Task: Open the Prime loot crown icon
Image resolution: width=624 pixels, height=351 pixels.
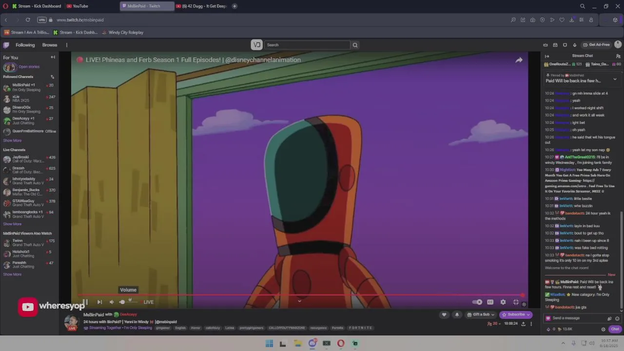Action: coord(546,45)
